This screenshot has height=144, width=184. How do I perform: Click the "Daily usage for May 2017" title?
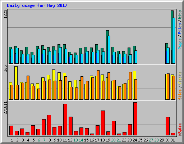point(37,5)
